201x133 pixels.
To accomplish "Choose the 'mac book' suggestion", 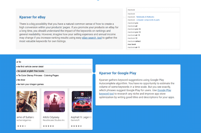I will coord(132,44).
